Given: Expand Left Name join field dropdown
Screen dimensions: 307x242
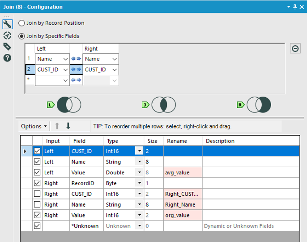Looking at the screenshot, I should (66, 59).
